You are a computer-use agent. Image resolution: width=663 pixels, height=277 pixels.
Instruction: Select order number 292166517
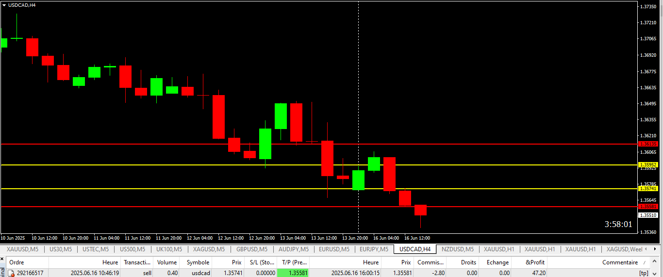tap(30, 273)
